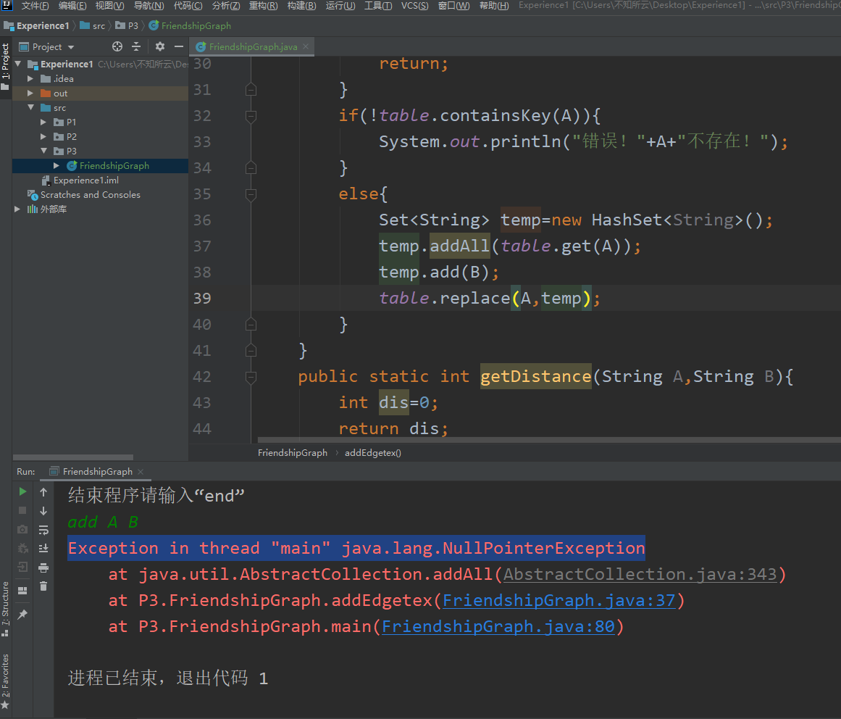
Task: Click the Exit process icon in Run panel
Action: pyautogui.click(x=22, y=567)
